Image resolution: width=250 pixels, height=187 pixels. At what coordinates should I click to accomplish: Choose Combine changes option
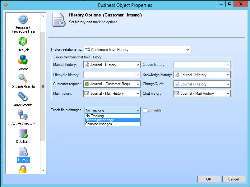(112, 124)
